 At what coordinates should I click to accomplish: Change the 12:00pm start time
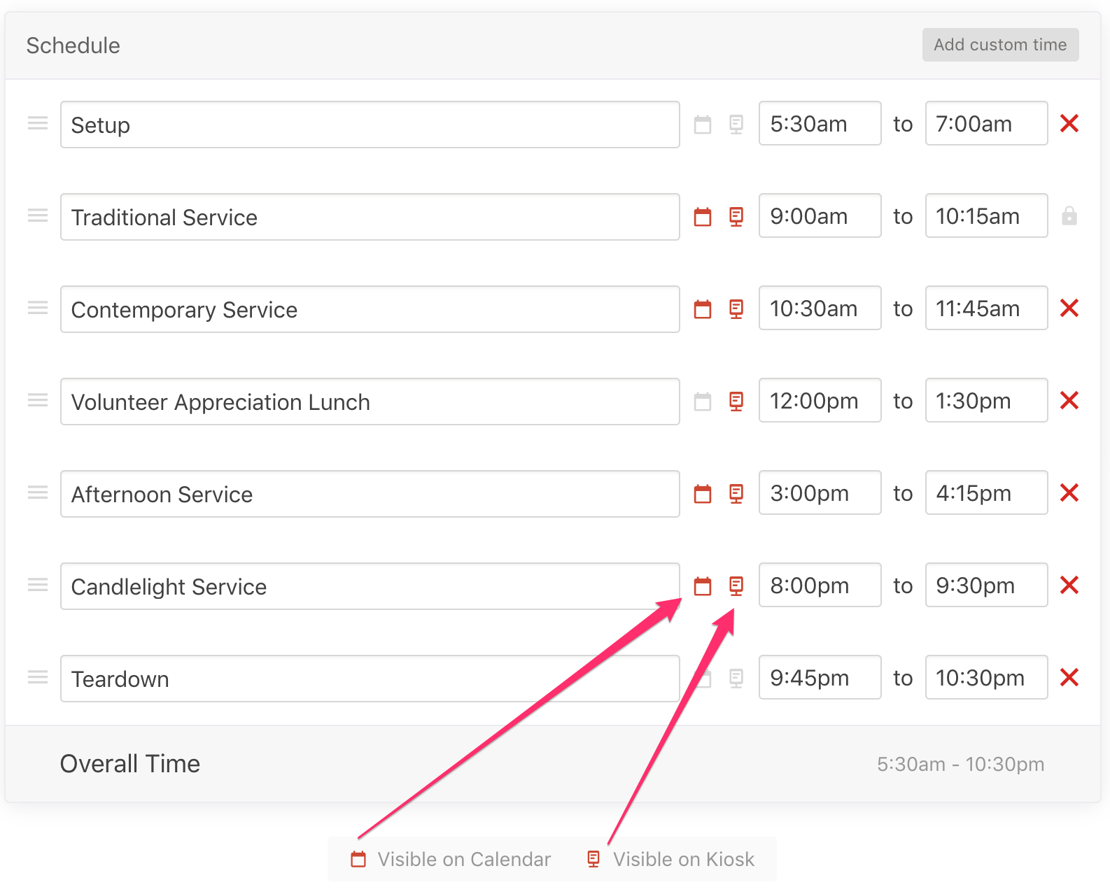click(820, 400)
